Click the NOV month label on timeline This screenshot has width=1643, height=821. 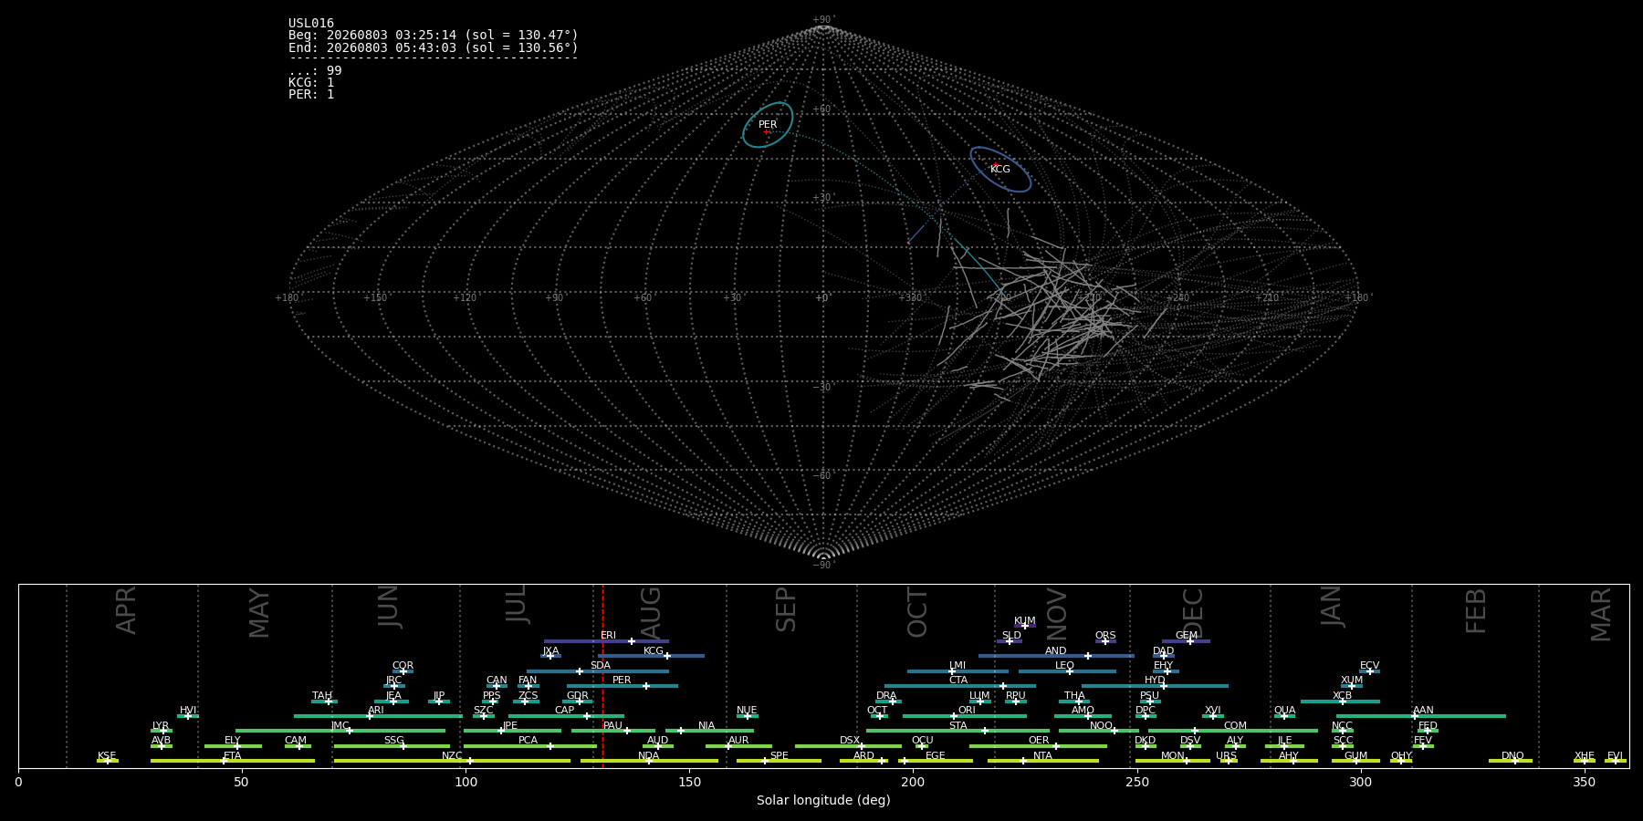tap(1056, 613)
